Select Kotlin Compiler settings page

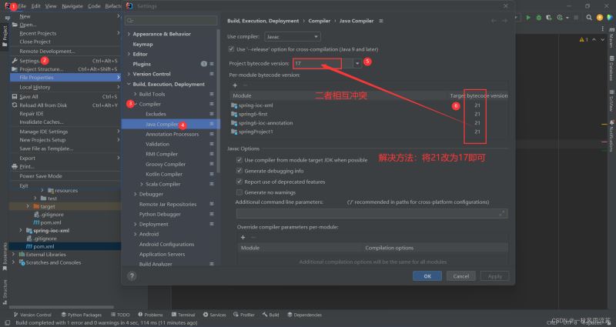click(x=164, y=175)
